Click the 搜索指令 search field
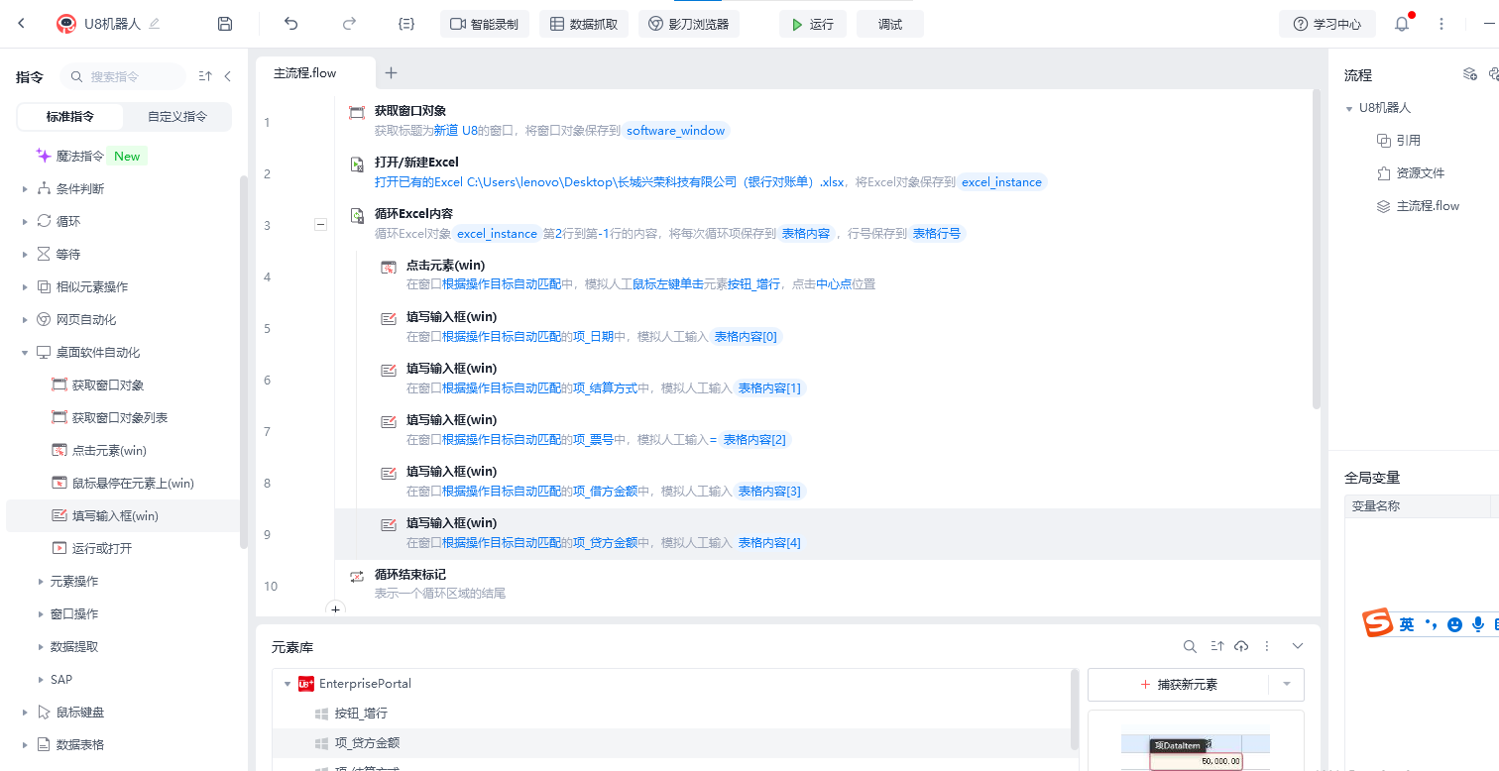This screenshot has width=1499, height=771. [x=123, y=76]
